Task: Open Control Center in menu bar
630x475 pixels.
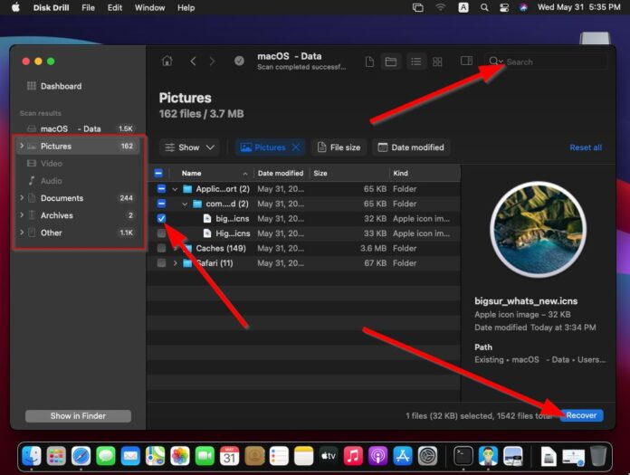Action: point(504,7)
